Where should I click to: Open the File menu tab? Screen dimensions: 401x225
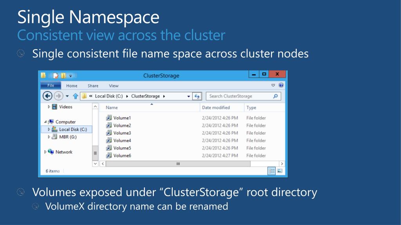51,86
